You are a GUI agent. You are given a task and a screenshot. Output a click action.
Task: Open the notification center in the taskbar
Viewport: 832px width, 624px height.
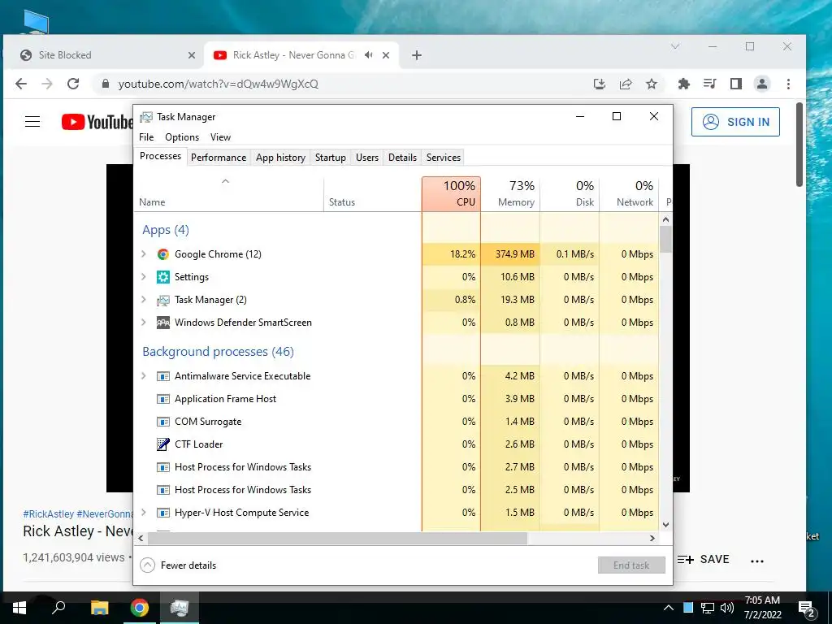point(807,609)
